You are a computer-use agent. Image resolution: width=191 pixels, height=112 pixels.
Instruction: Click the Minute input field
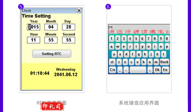coord(51,40)
